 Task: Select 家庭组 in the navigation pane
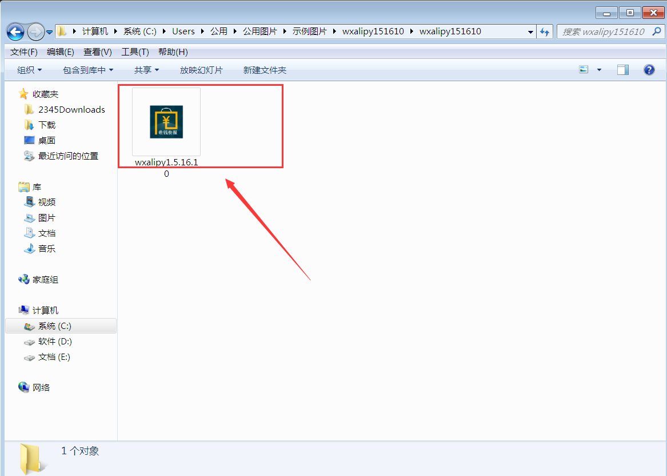46,279
